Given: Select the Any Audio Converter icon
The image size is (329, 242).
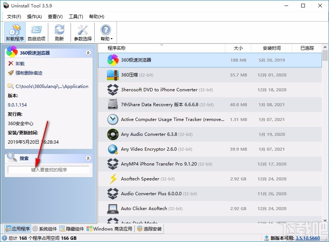Looking at the screenshot, I should [x=113, y=134].
